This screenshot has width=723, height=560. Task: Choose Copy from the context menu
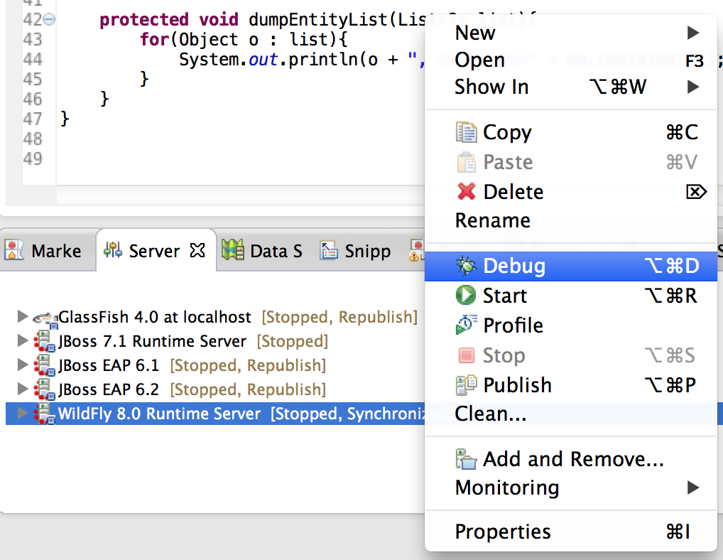(571, 132)
